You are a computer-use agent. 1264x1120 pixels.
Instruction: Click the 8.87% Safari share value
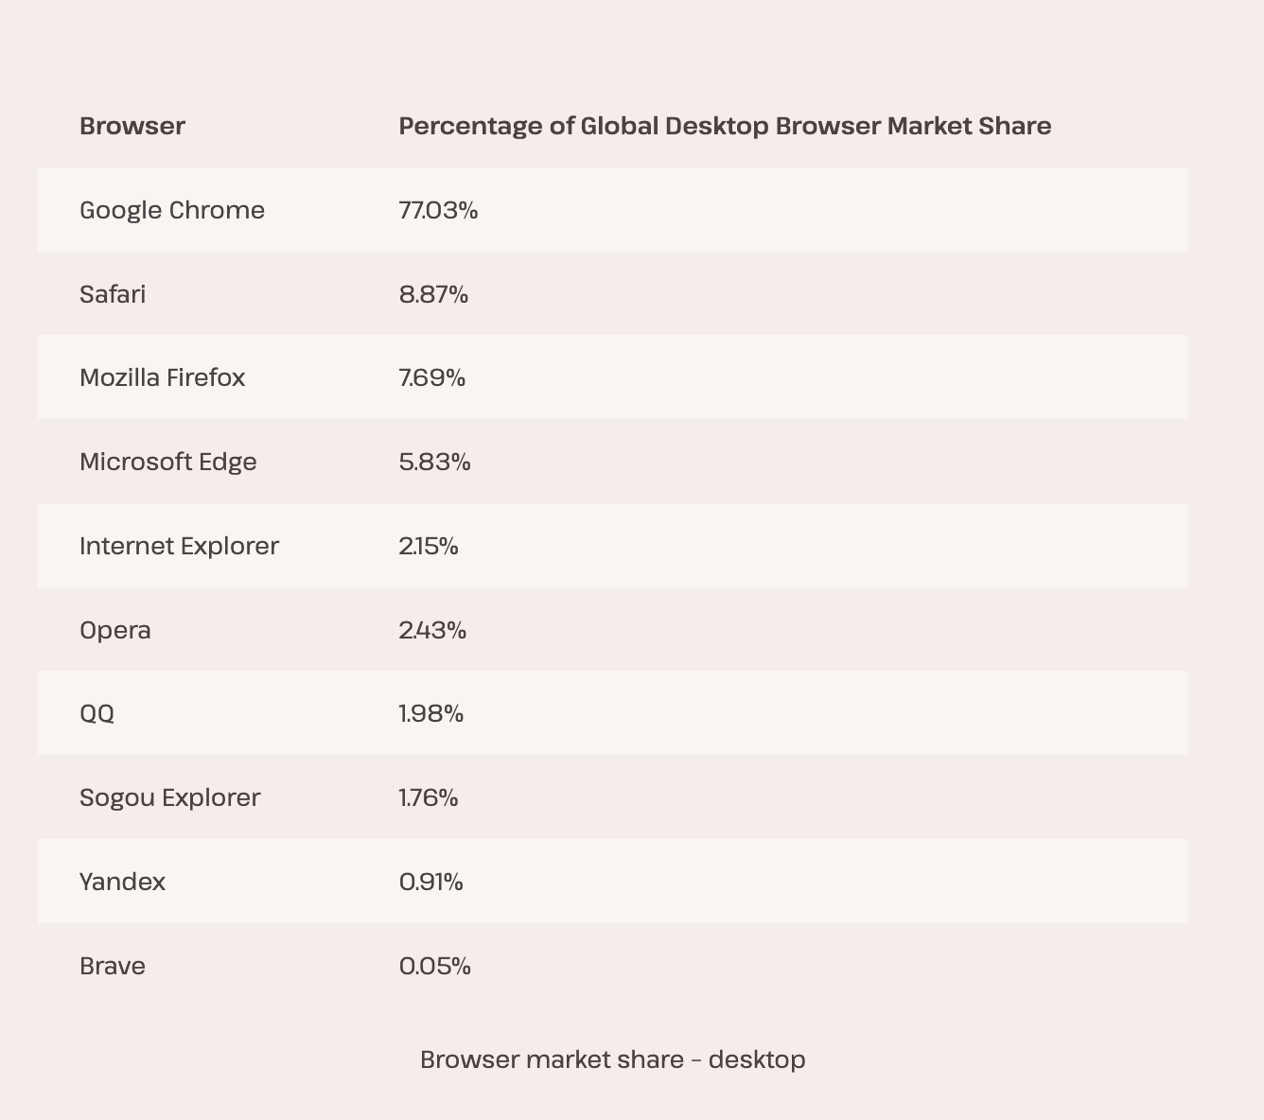click(434, 294)
